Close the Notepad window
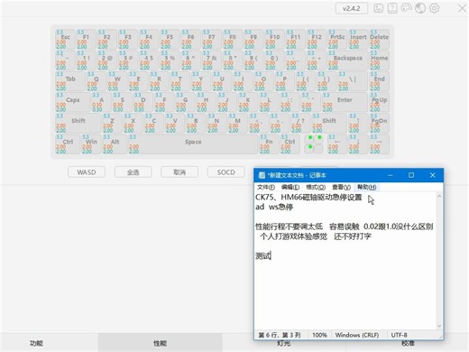This screenshot has width=469, height=352. click(432, 175)
